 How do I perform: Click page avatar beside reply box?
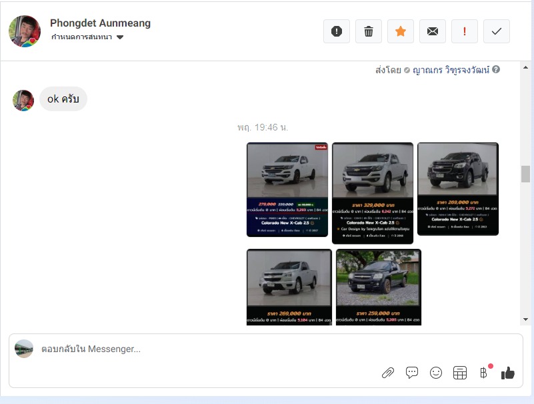point(24,349)
